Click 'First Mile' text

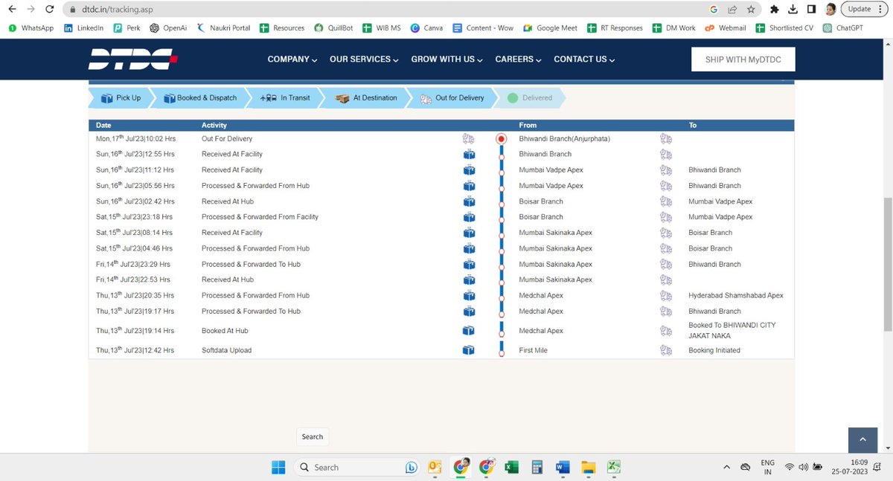[x=533, y=350]
